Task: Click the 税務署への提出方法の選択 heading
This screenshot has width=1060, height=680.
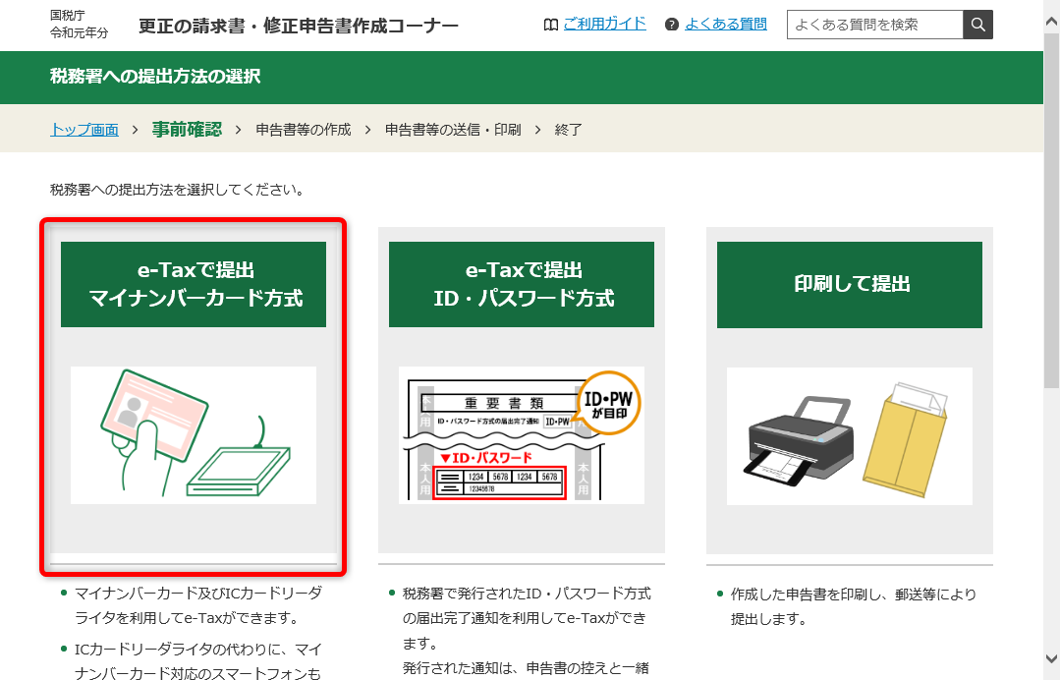Action: click(155, 77)
